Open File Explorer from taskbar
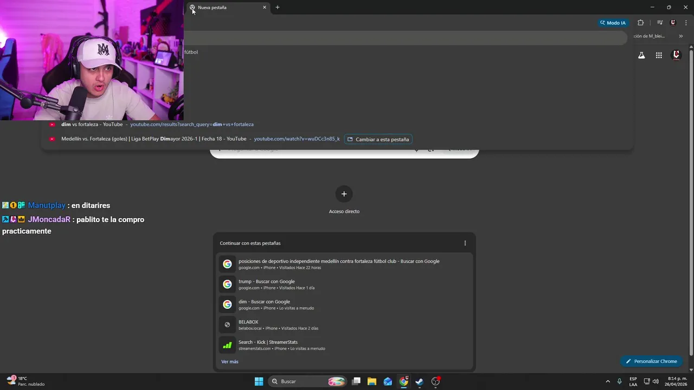The height and width of the screenshot is (390, 694). click(x=372, y=381)
